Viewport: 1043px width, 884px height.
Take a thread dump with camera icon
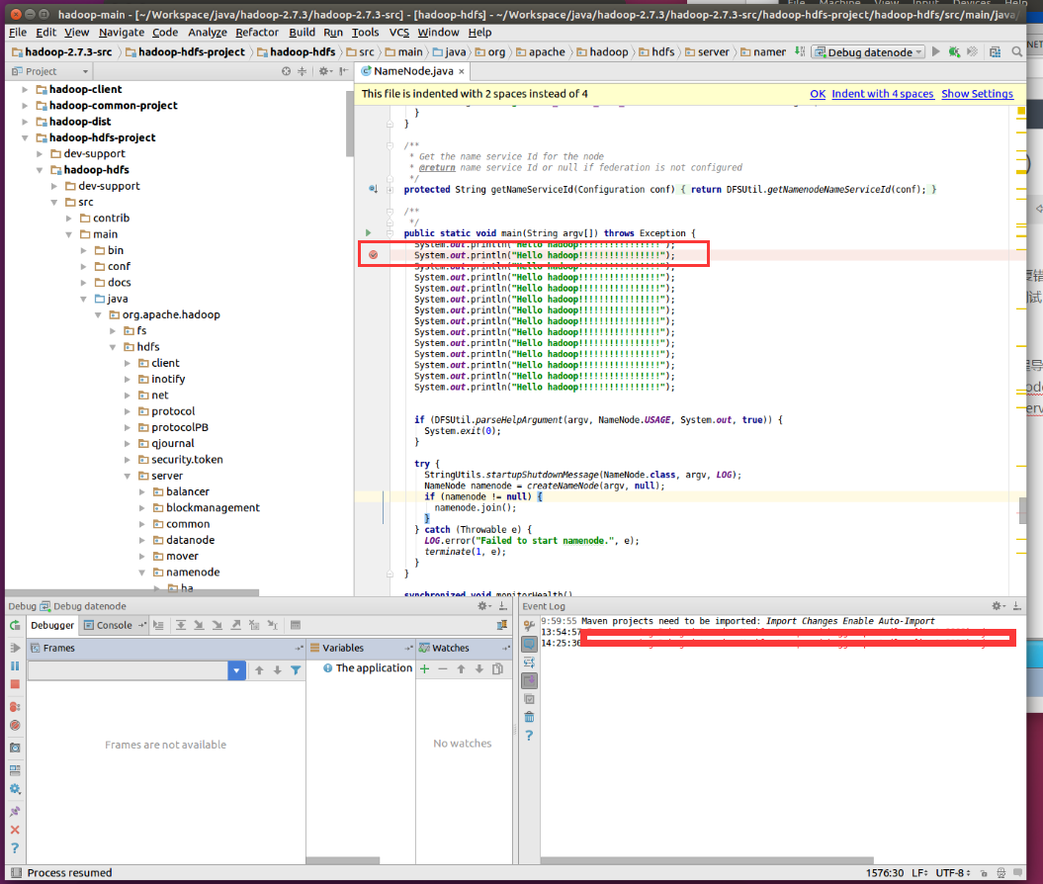[x=15, y=748]
